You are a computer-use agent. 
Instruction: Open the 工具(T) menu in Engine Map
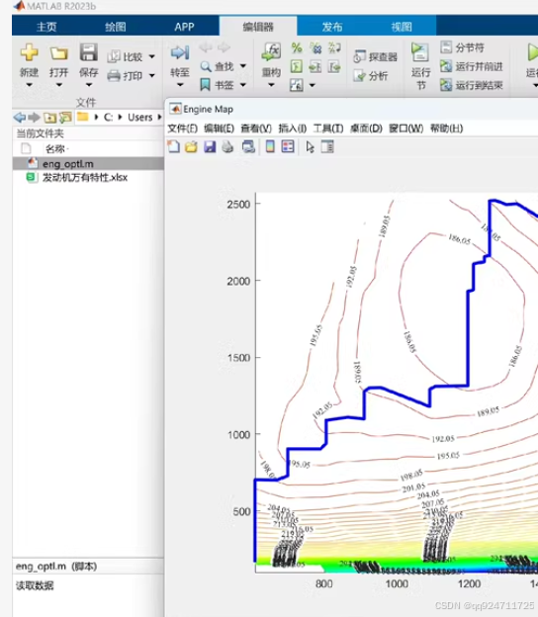click(x=328, y=129)
